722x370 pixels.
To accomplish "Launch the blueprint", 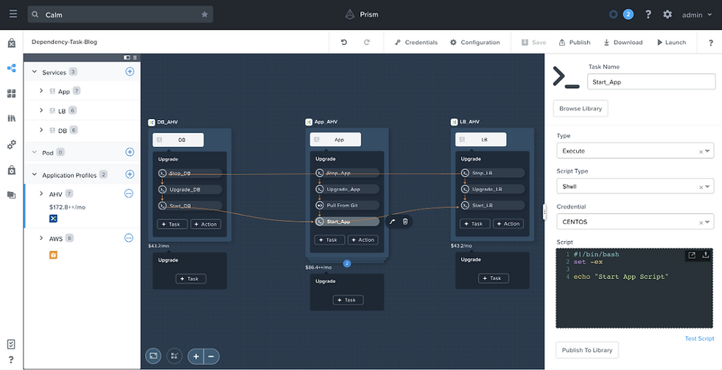I will [672, 42].
